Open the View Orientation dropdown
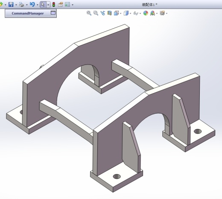This screenshot has height=199, width=222. pyautogui.click(x=117, y=13)
